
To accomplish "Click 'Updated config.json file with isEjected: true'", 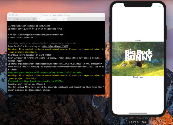I will (35, 29).
